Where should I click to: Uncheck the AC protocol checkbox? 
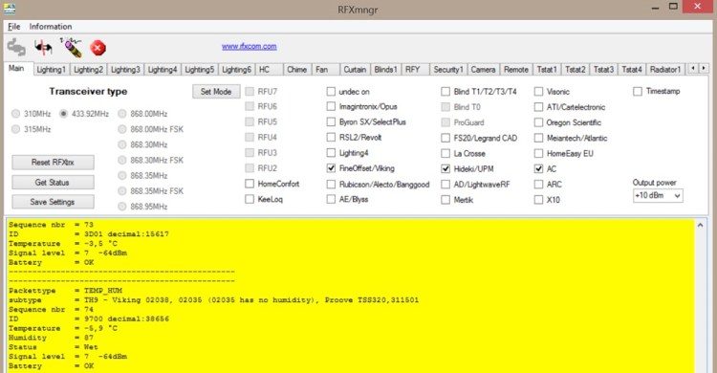pyautogui.click(x=538, y=168)
